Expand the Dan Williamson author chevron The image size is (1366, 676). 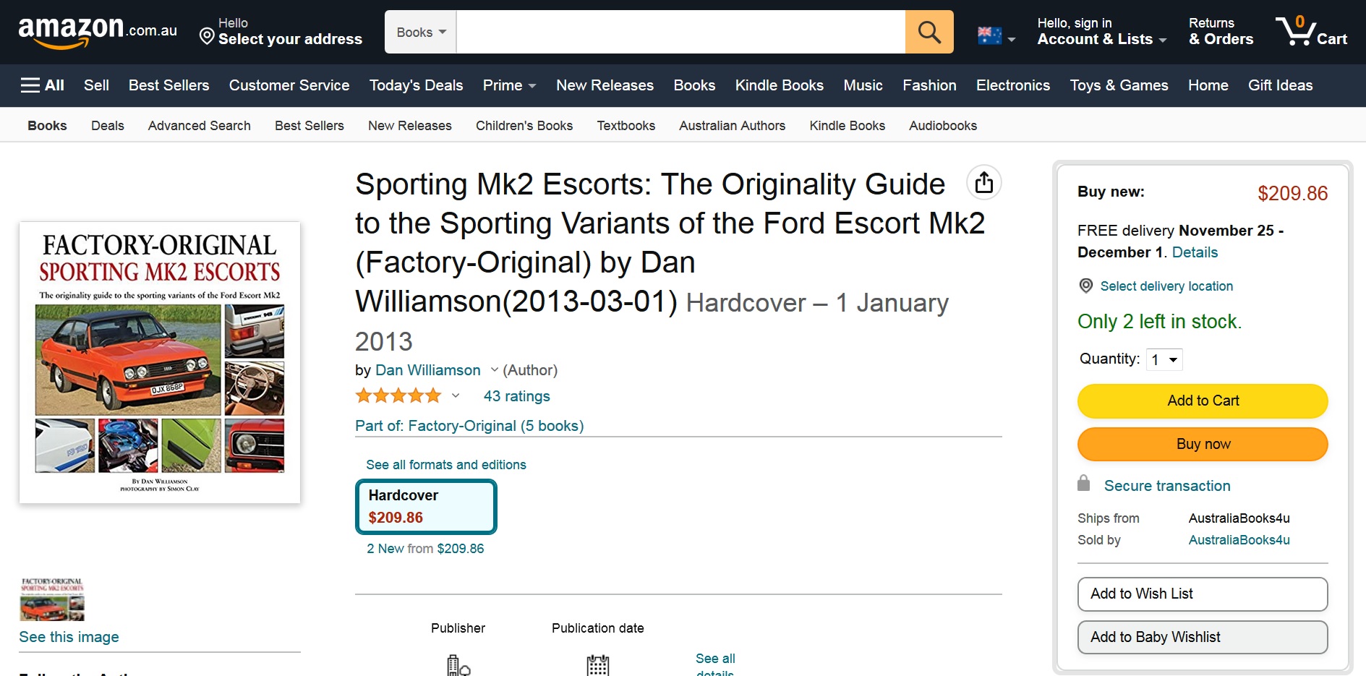pyautogui.click(x=495, y=370)
